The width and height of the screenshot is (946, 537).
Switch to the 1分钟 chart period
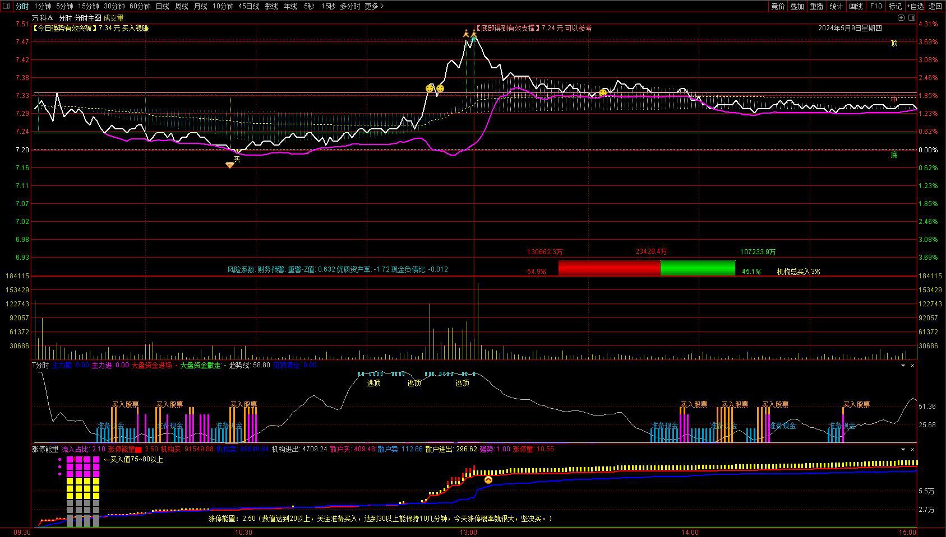43,6
